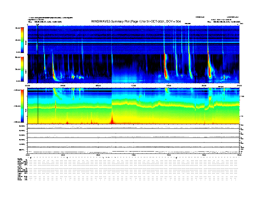Click the RAD1 color scale bar
This screenshot has height=199, width=258.
click(22, 69)
